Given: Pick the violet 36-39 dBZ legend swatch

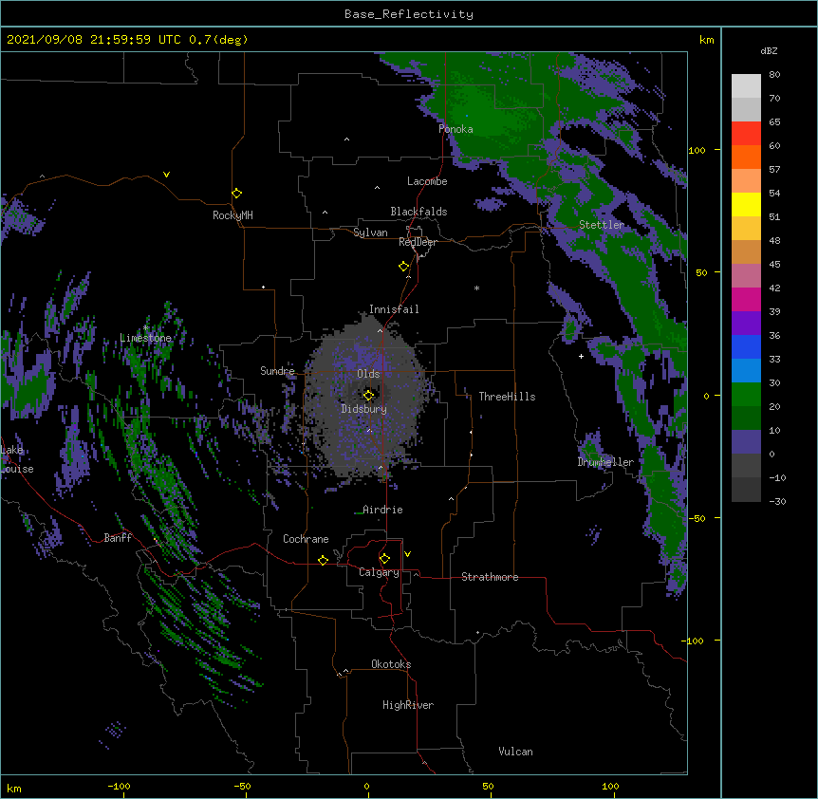Looking at the screenshot, I should (x=746, y=324).
